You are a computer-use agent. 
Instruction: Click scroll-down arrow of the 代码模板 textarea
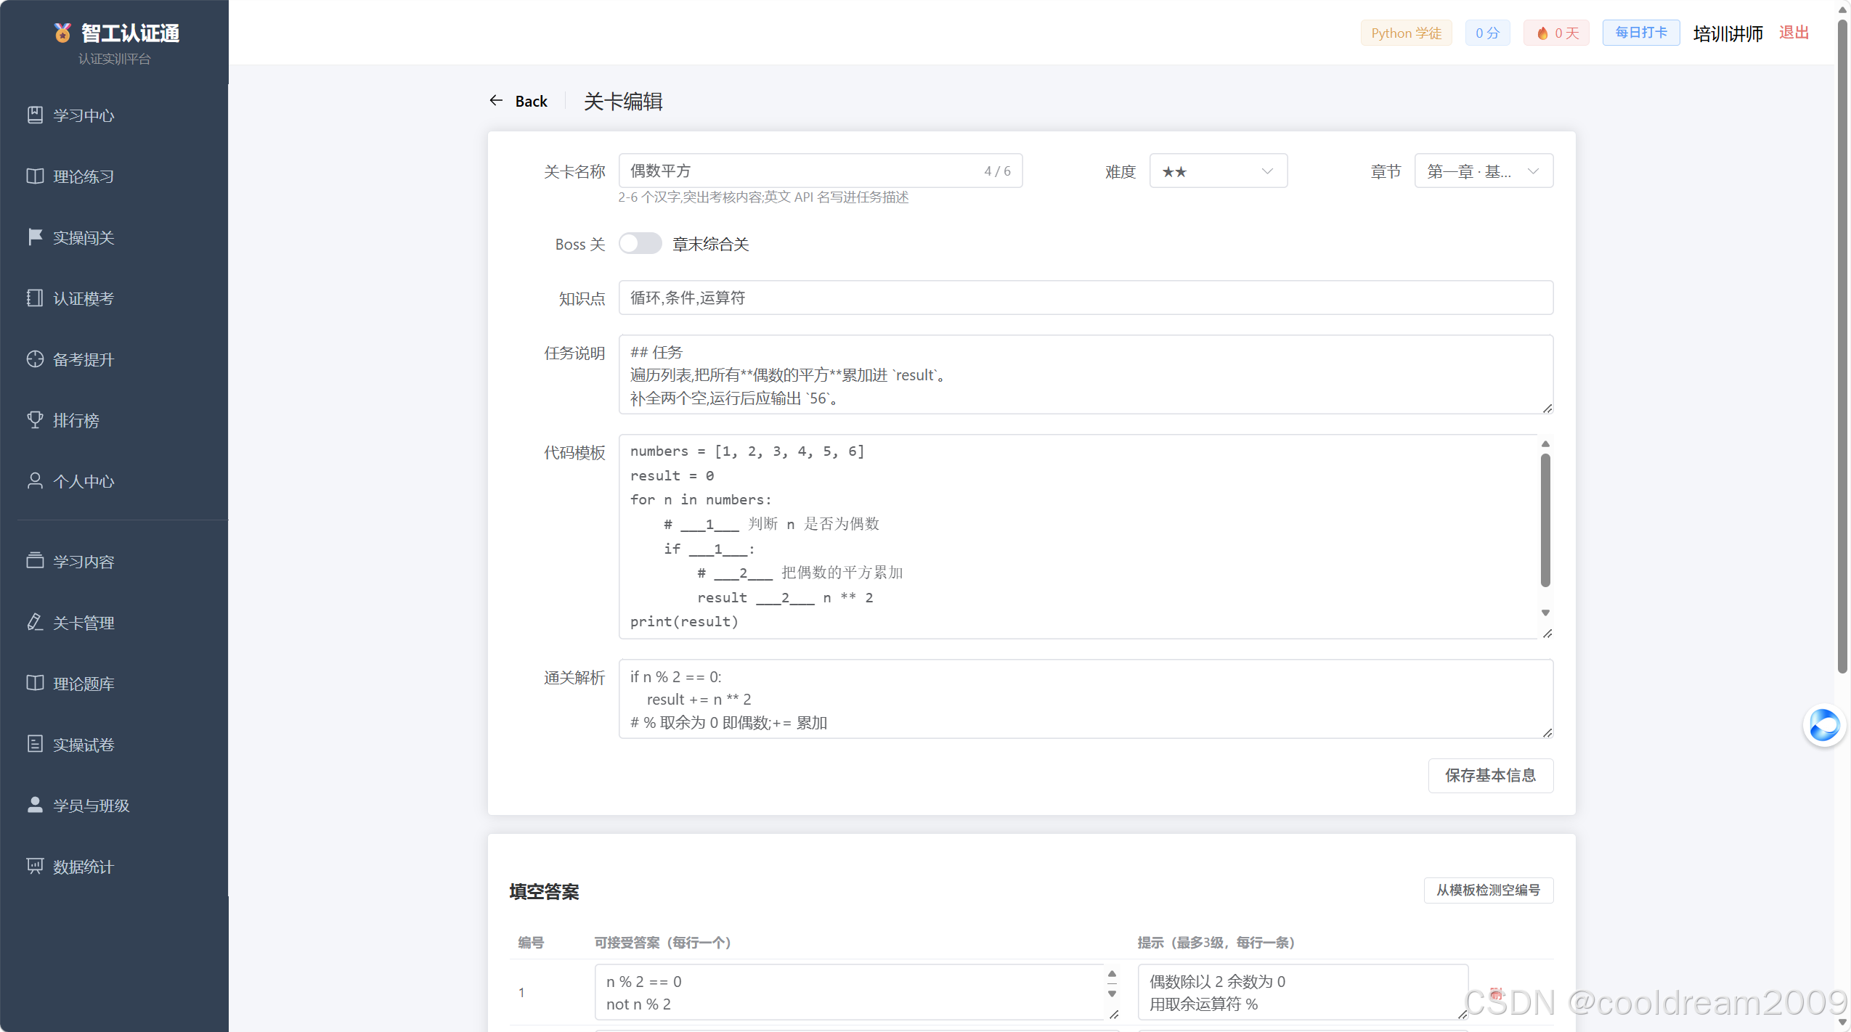(1545, 613)
